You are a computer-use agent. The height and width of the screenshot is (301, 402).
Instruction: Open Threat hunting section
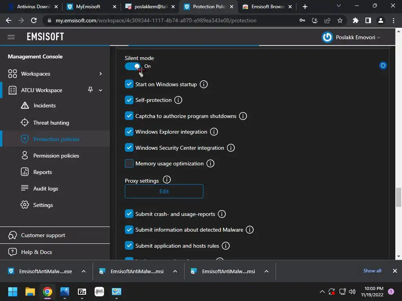pos(51,123)
